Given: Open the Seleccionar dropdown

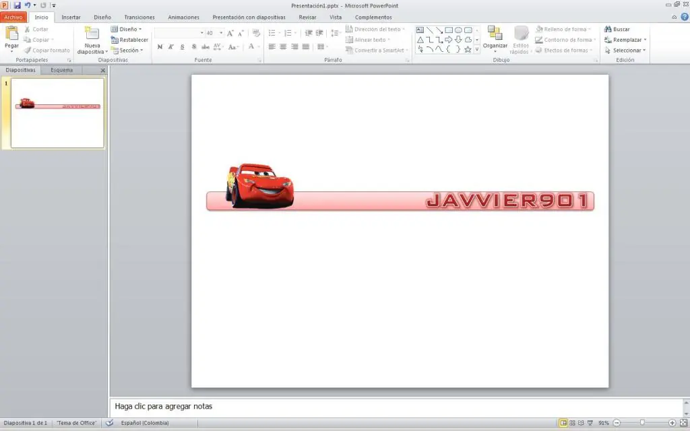Looking at the screenshot, I should coord(645,50).
